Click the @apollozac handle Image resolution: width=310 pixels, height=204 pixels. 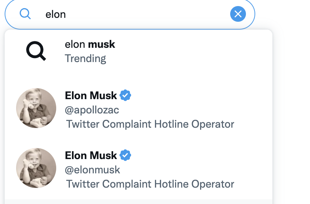(x=92, y=110)
